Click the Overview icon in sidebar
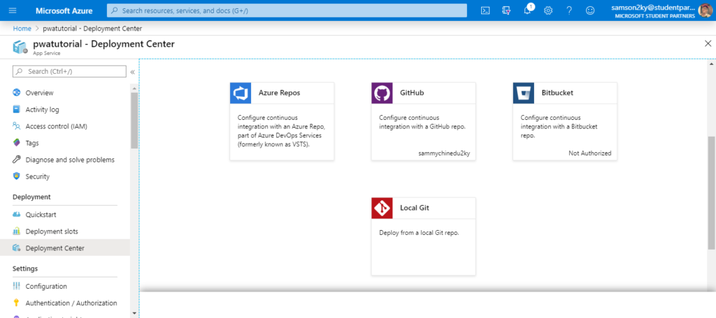 [x=17, y=93]
